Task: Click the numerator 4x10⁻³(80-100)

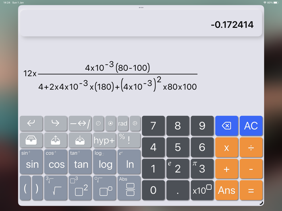Action: click(118, 67)
